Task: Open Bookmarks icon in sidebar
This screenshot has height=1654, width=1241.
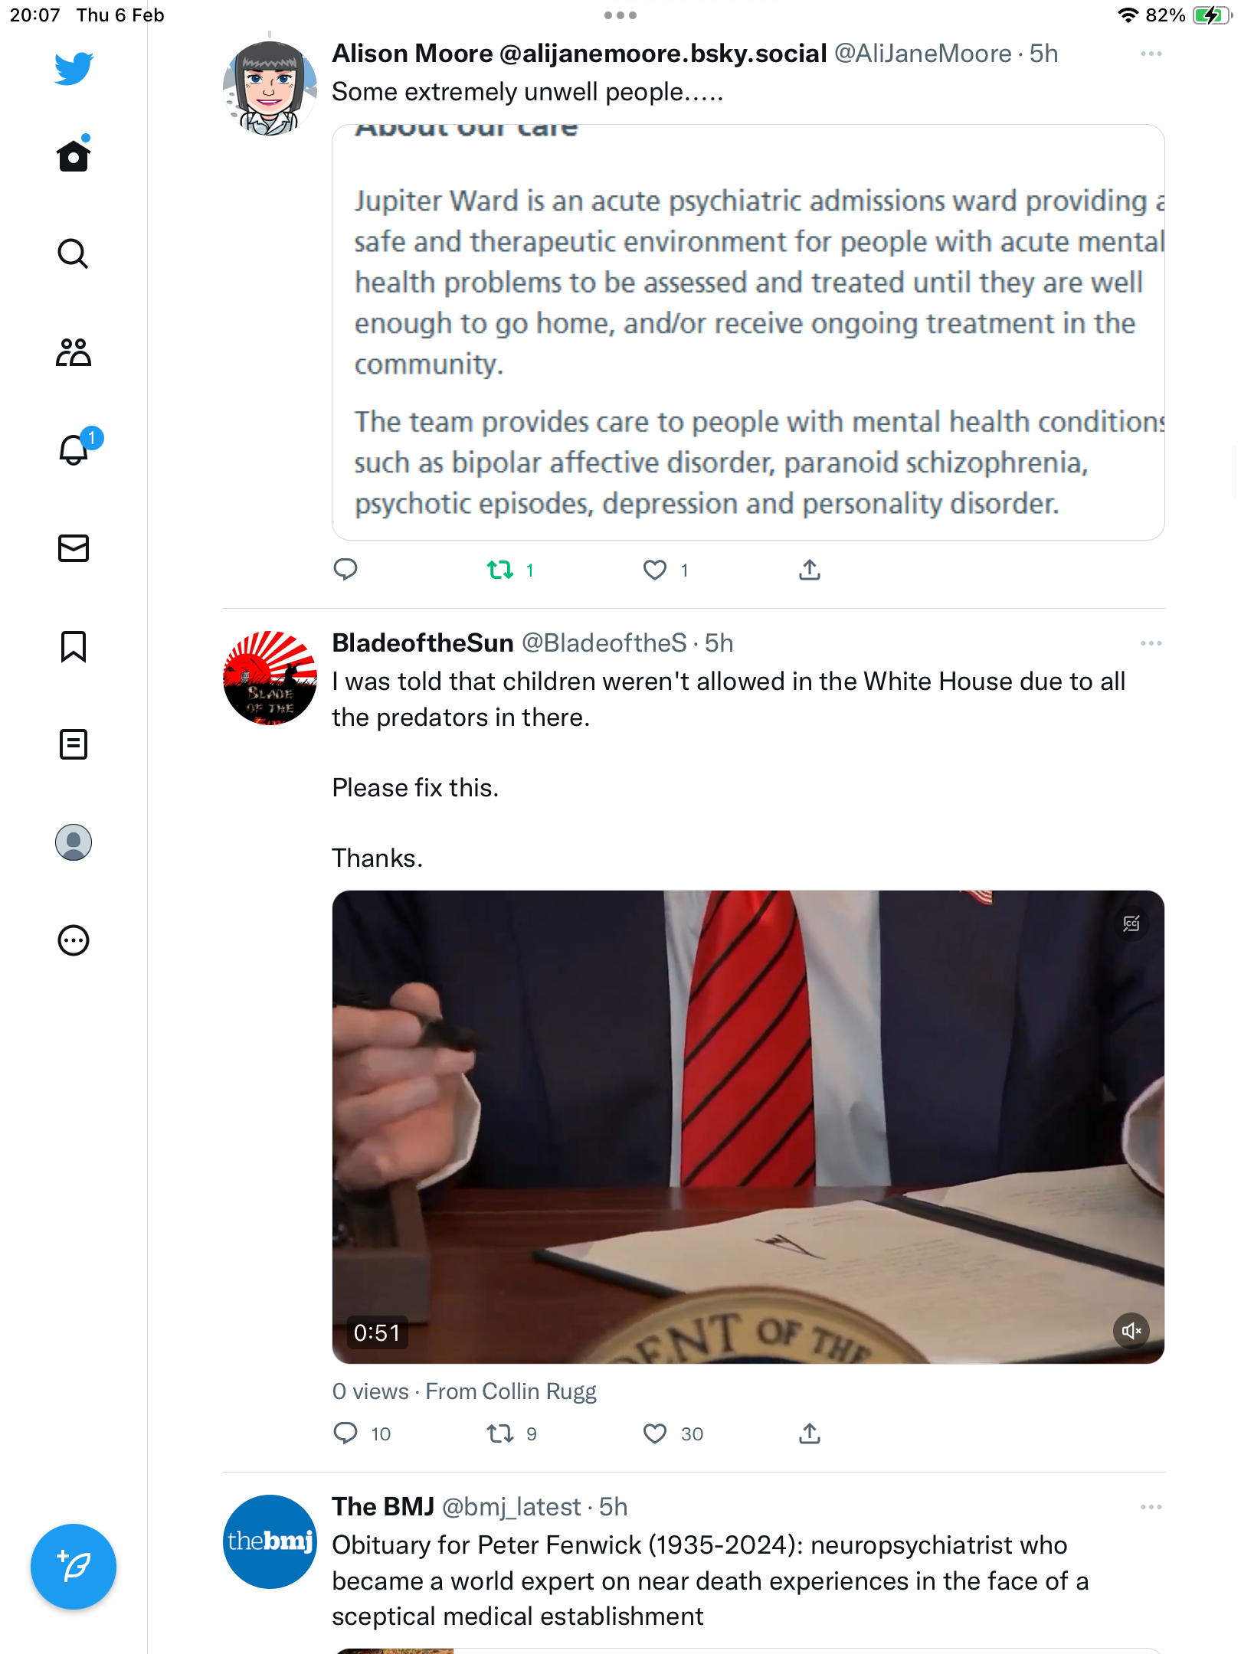Action: point(74,646)
